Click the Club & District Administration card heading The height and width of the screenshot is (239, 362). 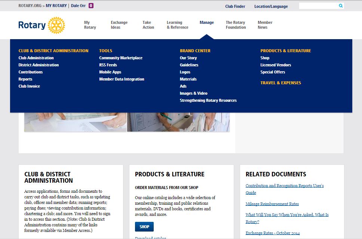49,177
